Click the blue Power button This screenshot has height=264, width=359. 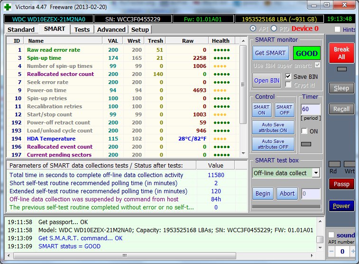pyautogui.click(x=341, y=206)
